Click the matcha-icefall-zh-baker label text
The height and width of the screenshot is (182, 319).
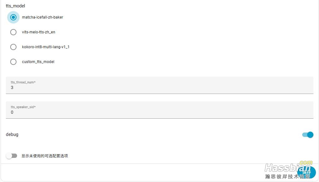pyautogui.click(x=43, y=17)
